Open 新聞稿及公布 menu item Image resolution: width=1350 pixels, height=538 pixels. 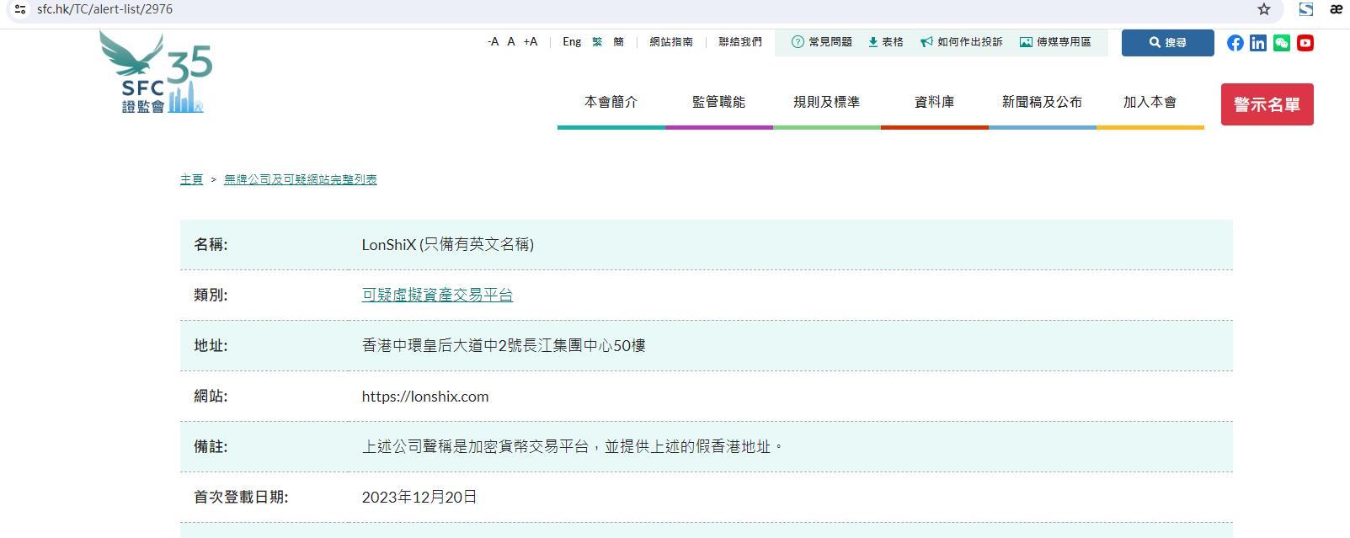point(1042,102)
